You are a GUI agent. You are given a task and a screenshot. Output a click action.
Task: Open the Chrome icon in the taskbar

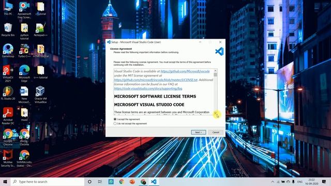click(x=122, y=181)
